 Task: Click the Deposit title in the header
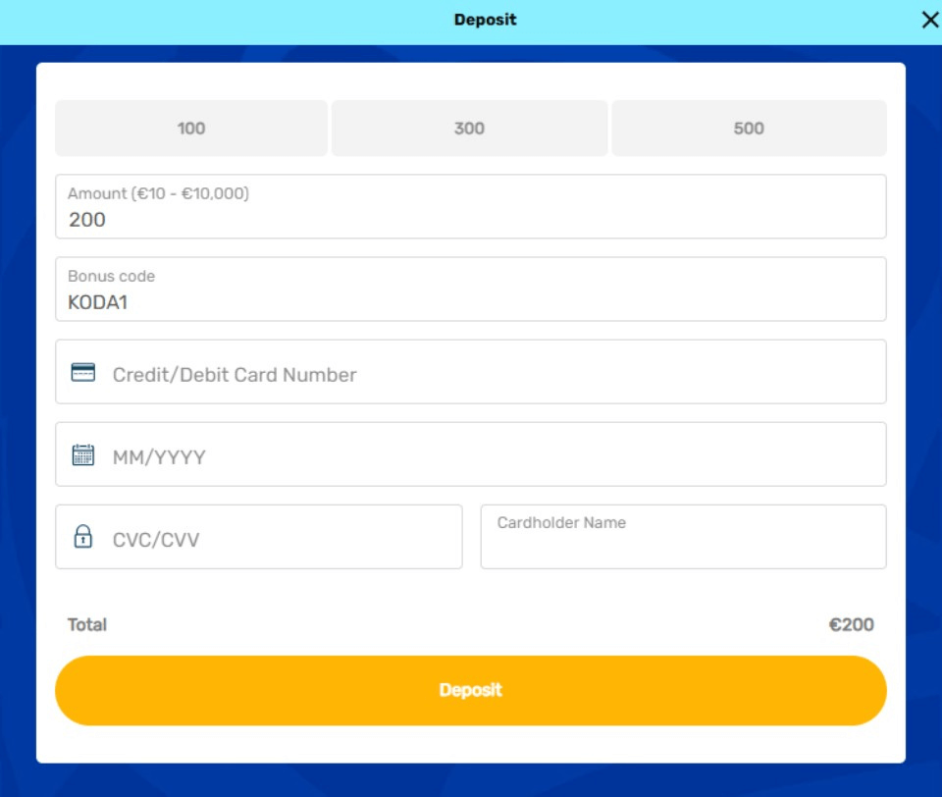click(x=485, y=20)
